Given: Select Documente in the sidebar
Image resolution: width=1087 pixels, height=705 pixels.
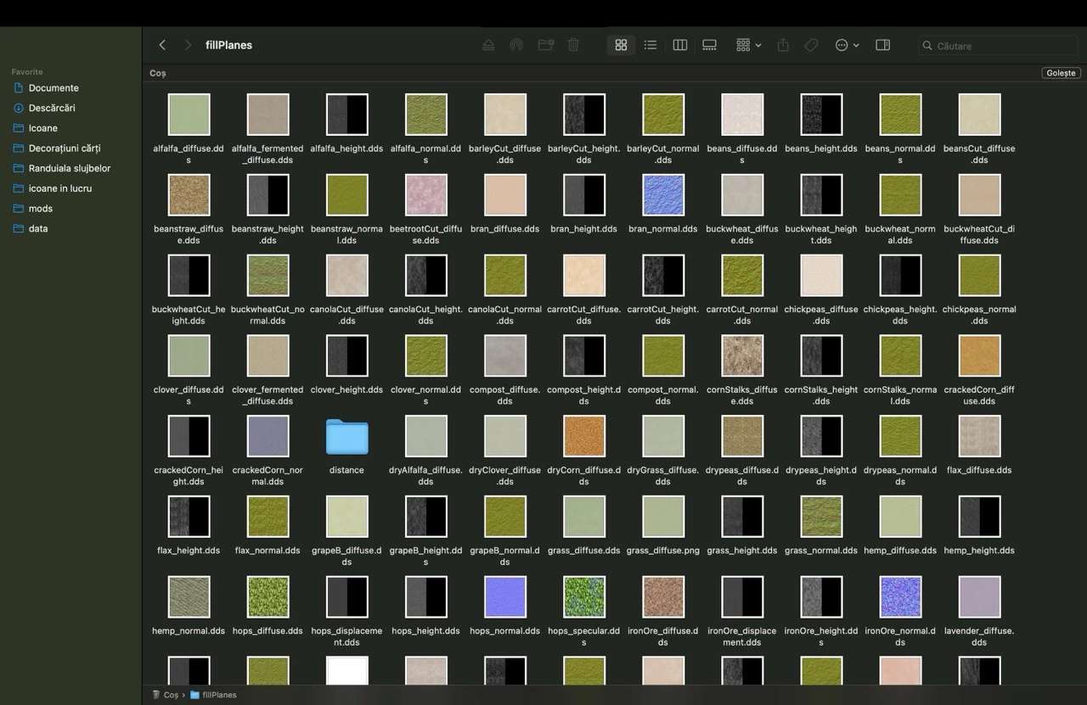Looking at the screenshot, I should pyautogui.click(x=54, y=88).
